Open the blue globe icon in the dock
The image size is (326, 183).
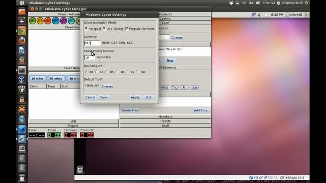[22, 119]
